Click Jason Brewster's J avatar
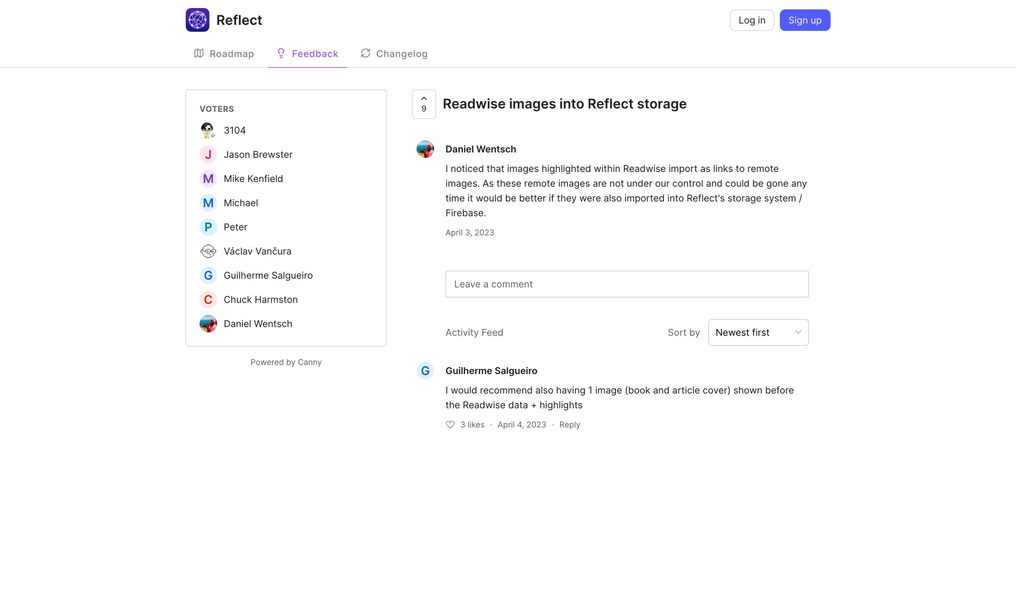The height and width of the screenshot is (597, 1016). click(208, 154)
